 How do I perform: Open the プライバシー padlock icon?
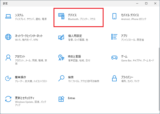pos(114,78)
